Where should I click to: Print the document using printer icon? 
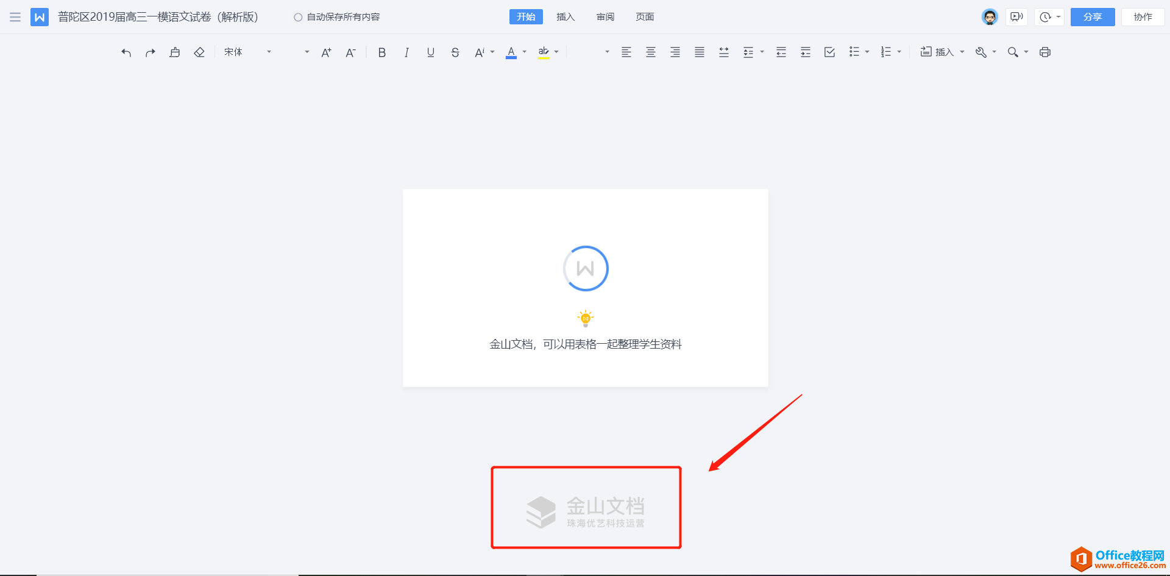[x=1045, y=52]
